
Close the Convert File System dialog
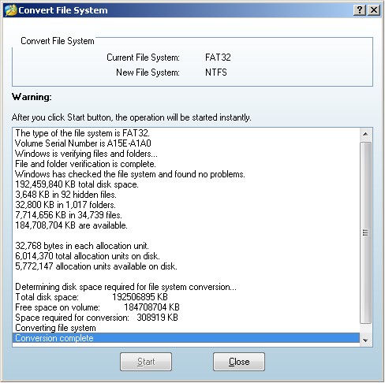click(x=374, y=10)
